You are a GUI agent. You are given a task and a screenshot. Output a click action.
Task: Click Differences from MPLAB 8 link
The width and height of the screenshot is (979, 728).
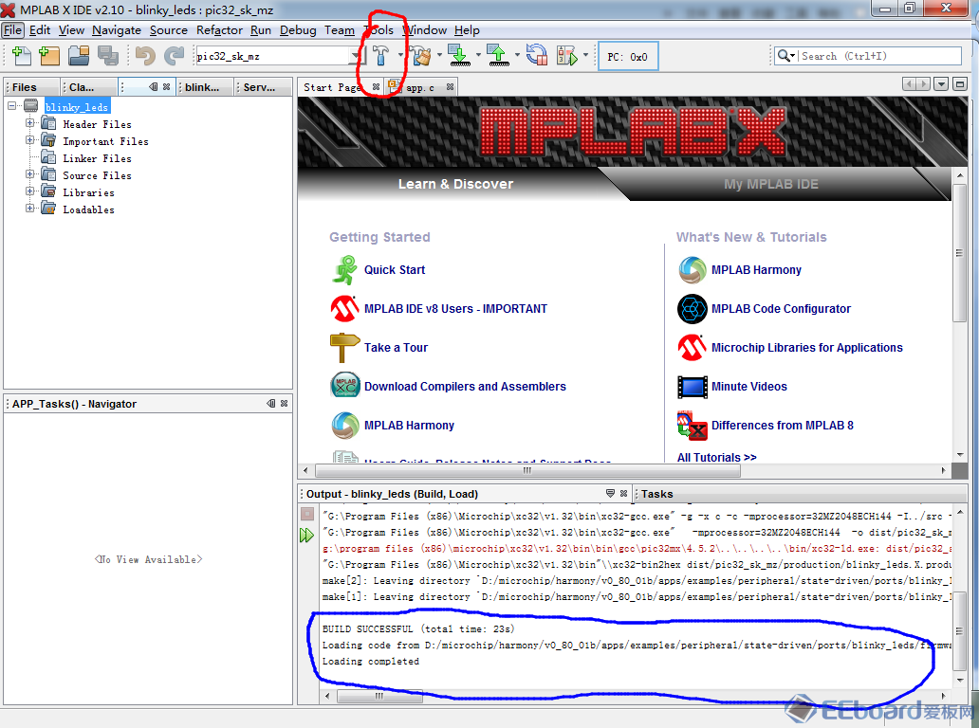783,425
